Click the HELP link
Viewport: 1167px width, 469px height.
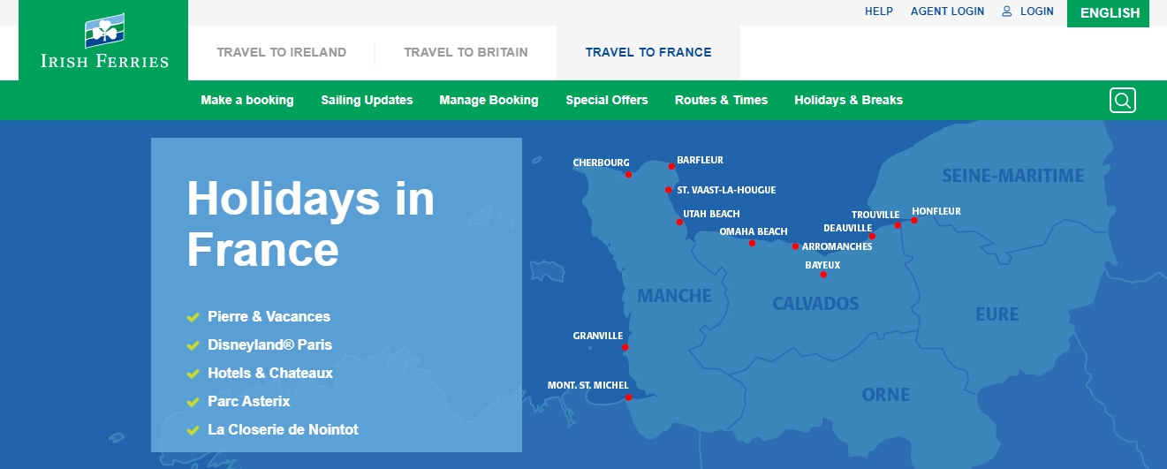point(879,11)
